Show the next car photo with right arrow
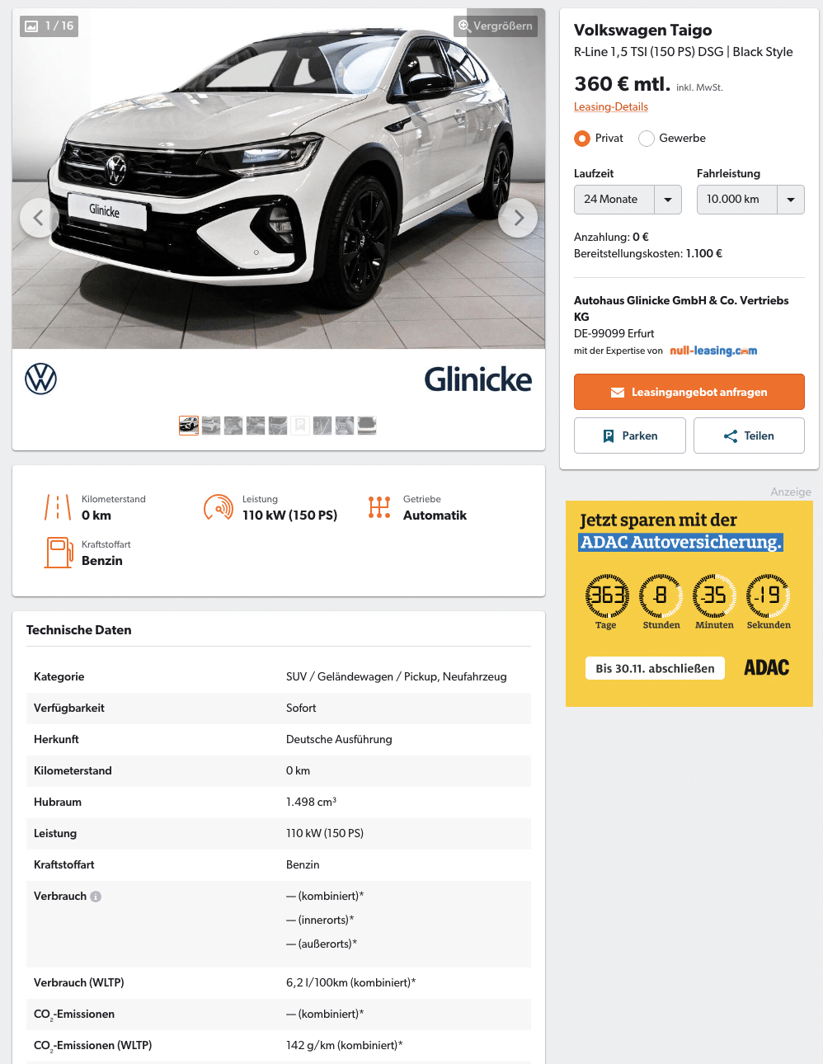 click(518, 218)
